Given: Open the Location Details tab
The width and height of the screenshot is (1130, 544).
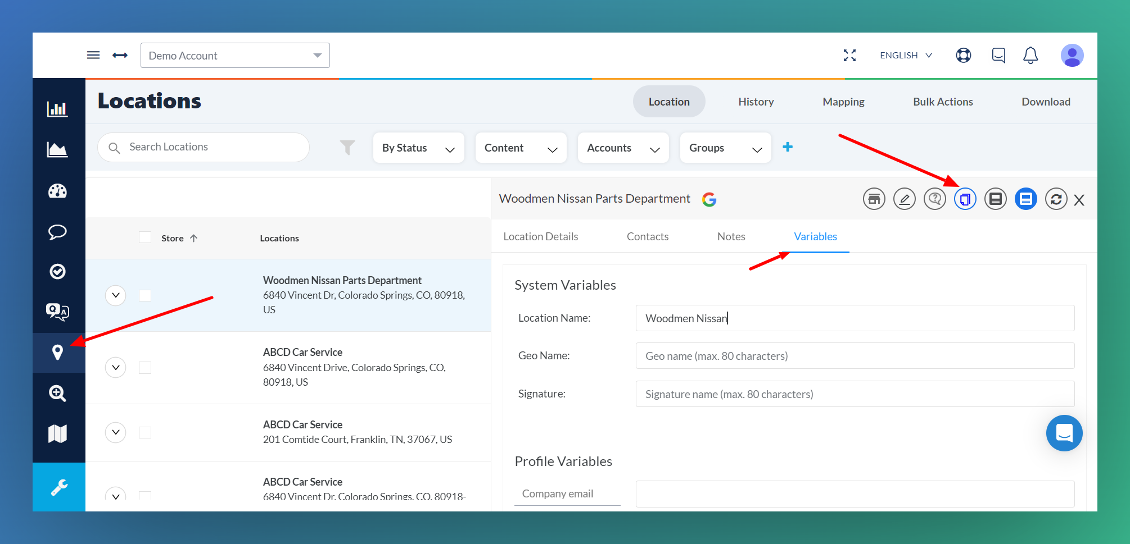Looking at the screenshot, I should [541, 236].
